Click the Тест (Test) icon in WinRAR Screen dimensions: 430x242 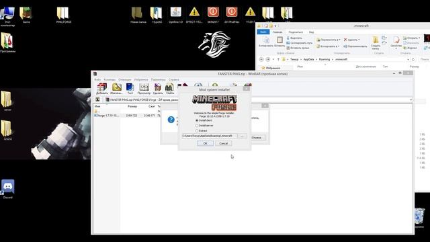point(130,89)
